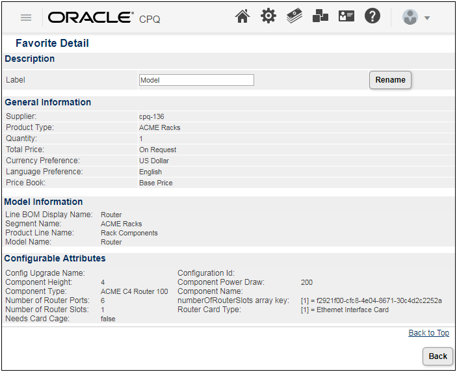This screenshot has height=372, width=457.
Task: Click the Line BOM Display Name value Router
Action: click(x=111, y=215)
